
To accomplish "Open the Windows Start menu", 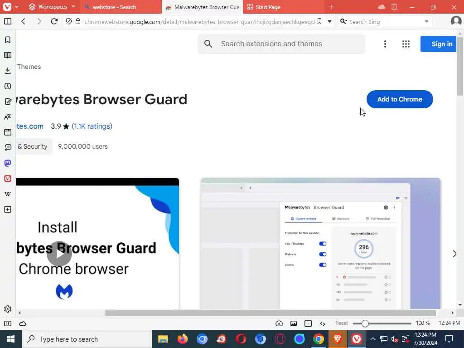I will point(11,339).
